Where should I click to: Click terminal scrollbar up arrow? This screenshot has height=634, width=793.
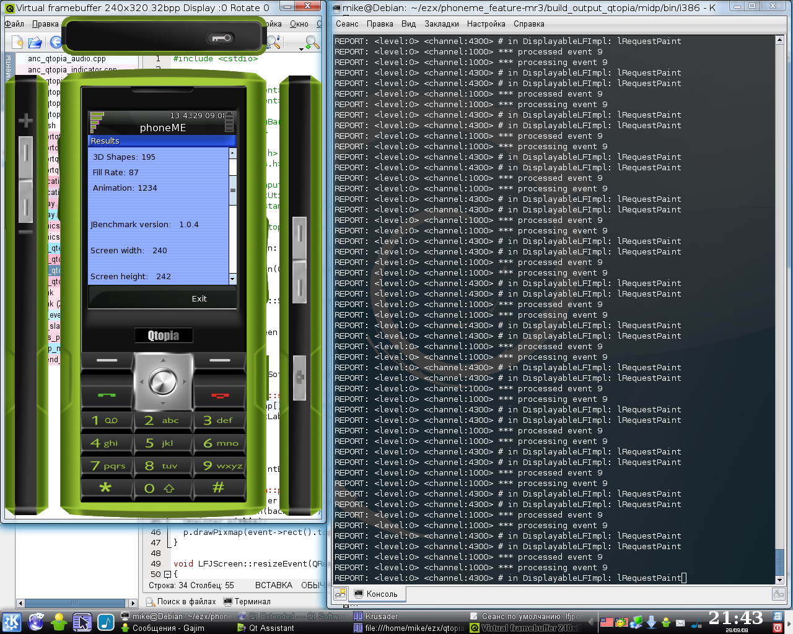pos(779,40)
